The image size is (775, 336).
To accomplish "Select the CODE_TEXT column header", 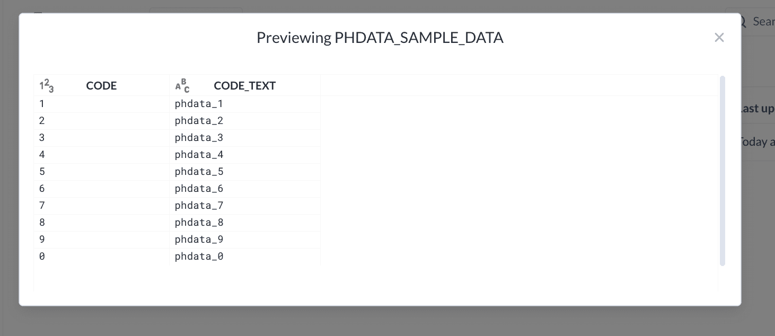I will click(x=244, y=86).
